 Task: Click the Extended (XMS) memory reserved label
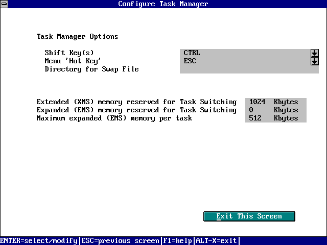[x=136, y=102]
